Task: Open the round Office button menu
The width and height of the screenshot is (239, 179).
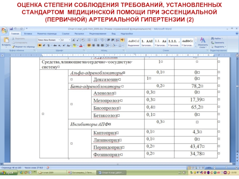Action: click(4, 30)
